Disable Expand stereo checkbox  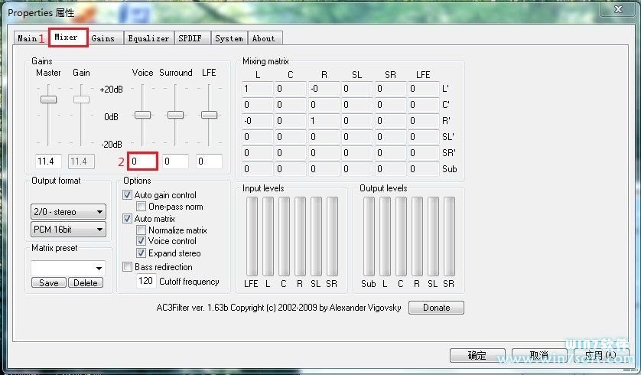pos(142,253)
